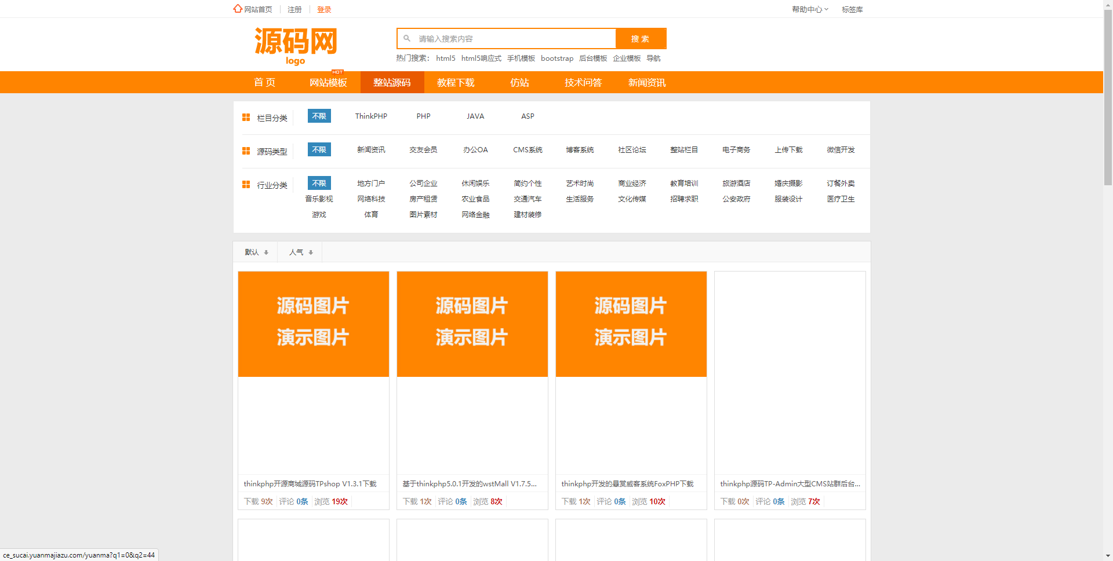1113x561 pixels.
Task: Open the 首页 navigation tab
Action: click(265, 82)
